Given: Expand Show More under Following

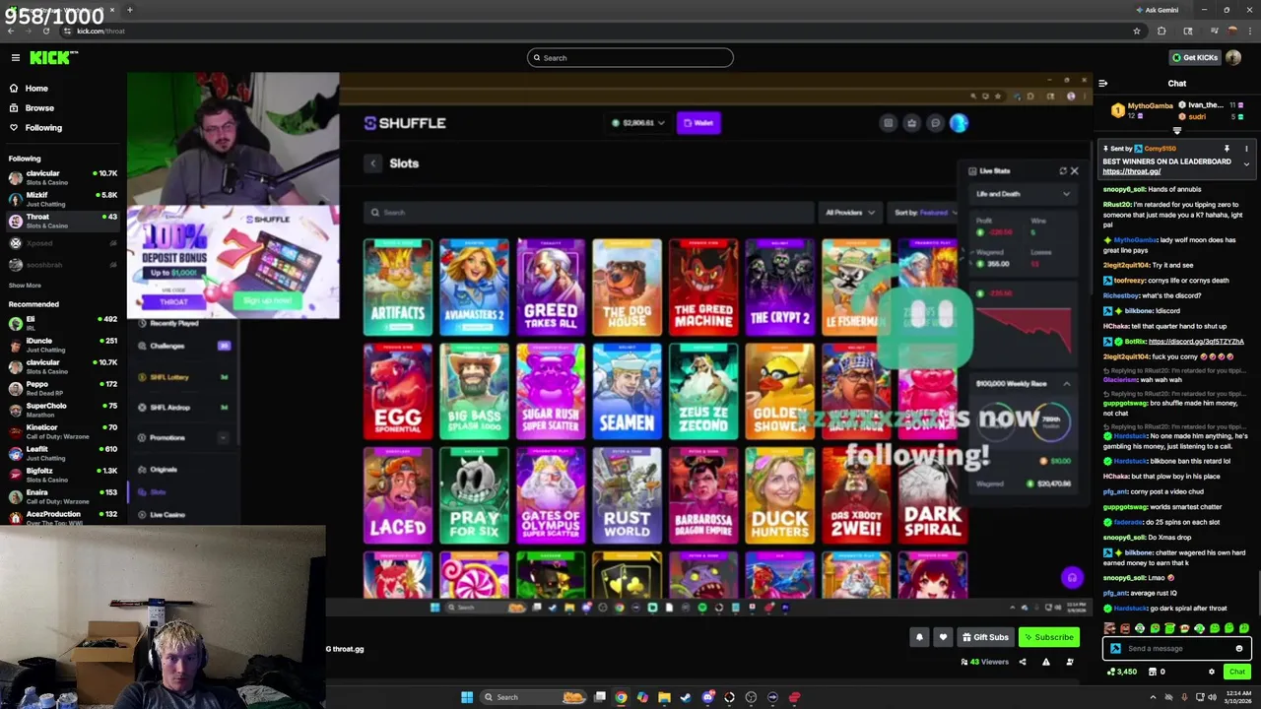Looking at the screenshot, I should (25, 286).
